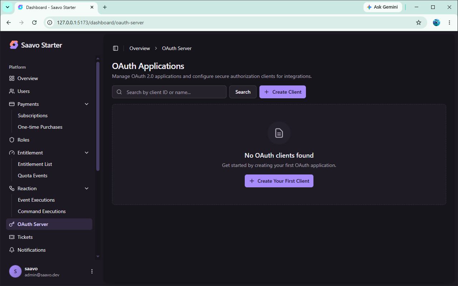Open Event Executions page

[x=36, y=200]
